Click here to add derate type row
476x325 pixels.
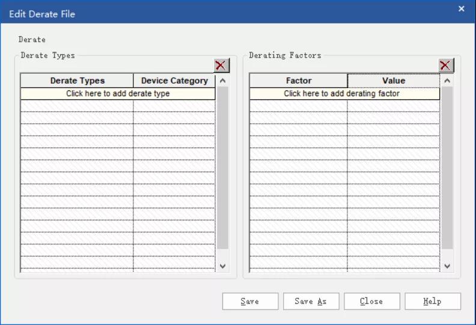coord(118,94)
